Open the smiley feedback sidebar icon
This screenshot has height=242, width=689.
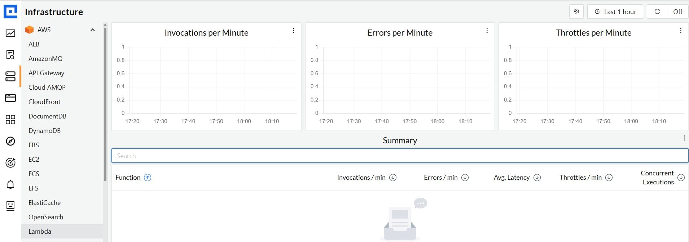10,206
